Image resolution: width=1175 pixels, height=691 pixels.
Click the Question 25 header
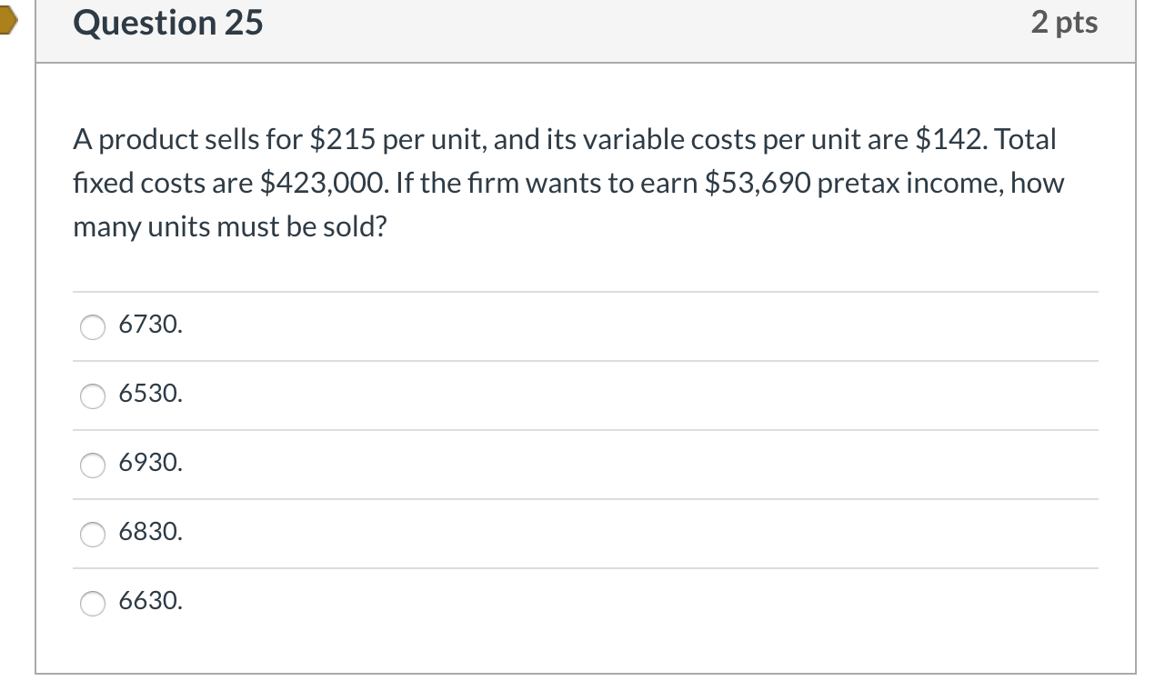[168, 24]
